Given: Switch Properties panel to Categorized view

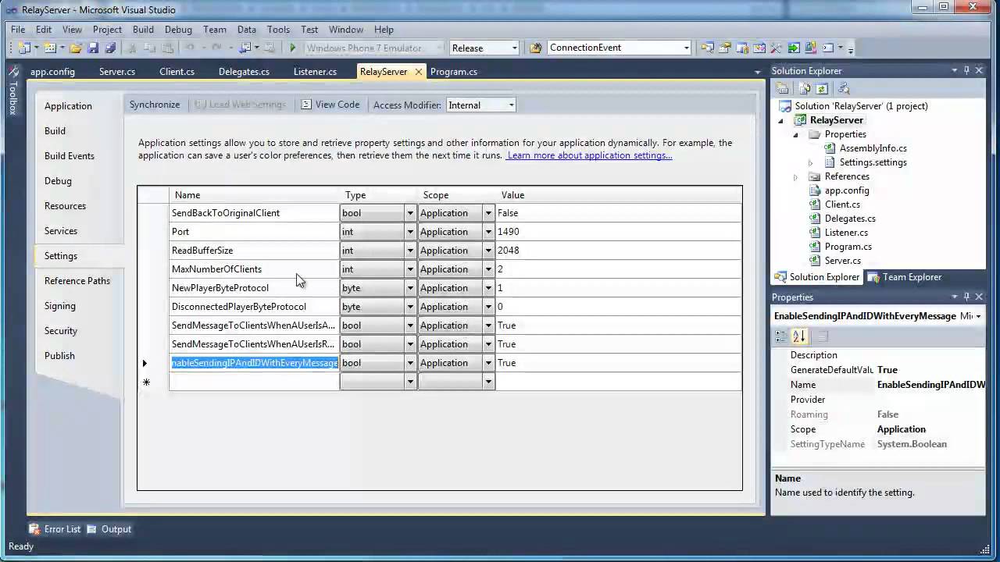Looking at the screenshot, I should coord(781,336).
